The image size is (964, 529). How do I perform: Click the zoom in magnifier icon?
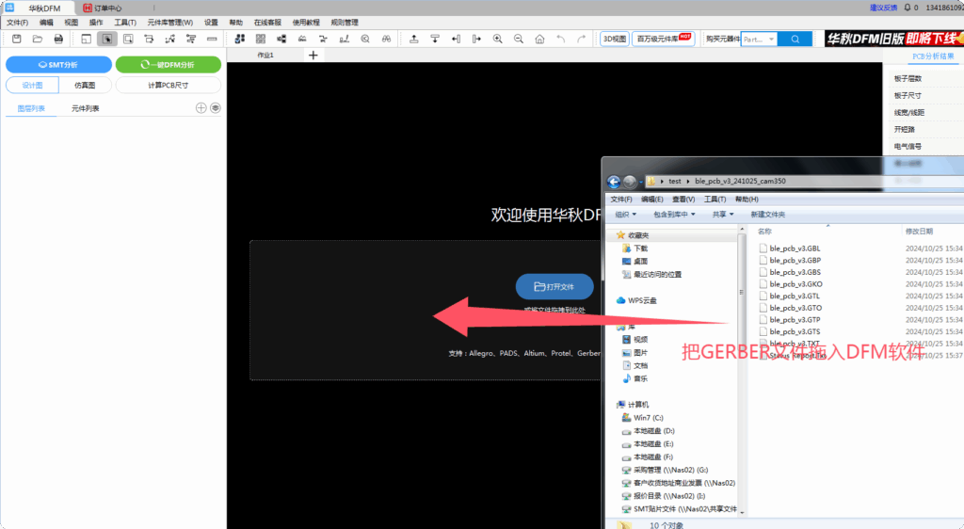497,40
